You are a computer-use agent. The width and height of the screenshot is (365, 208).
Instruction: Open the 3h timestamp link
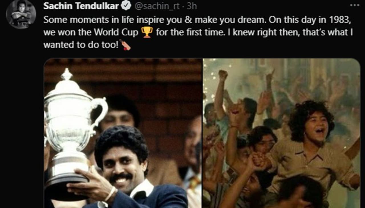tap(191, 6)
